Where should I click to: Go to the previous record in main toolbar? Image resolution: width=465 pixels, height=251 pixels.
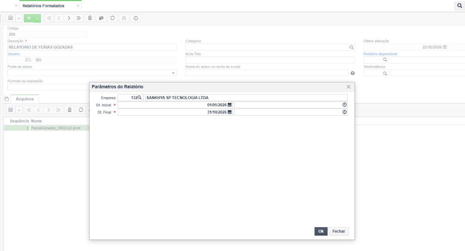point(59,18)
